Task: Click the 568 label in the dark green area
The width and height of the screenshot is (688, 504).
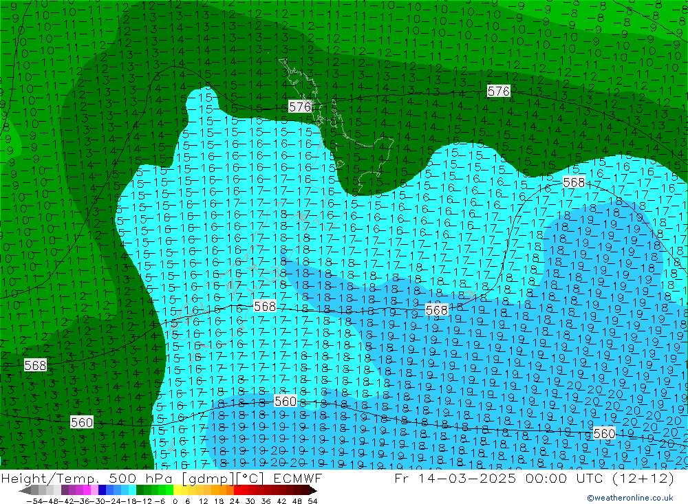Action: tap(35, 365)
